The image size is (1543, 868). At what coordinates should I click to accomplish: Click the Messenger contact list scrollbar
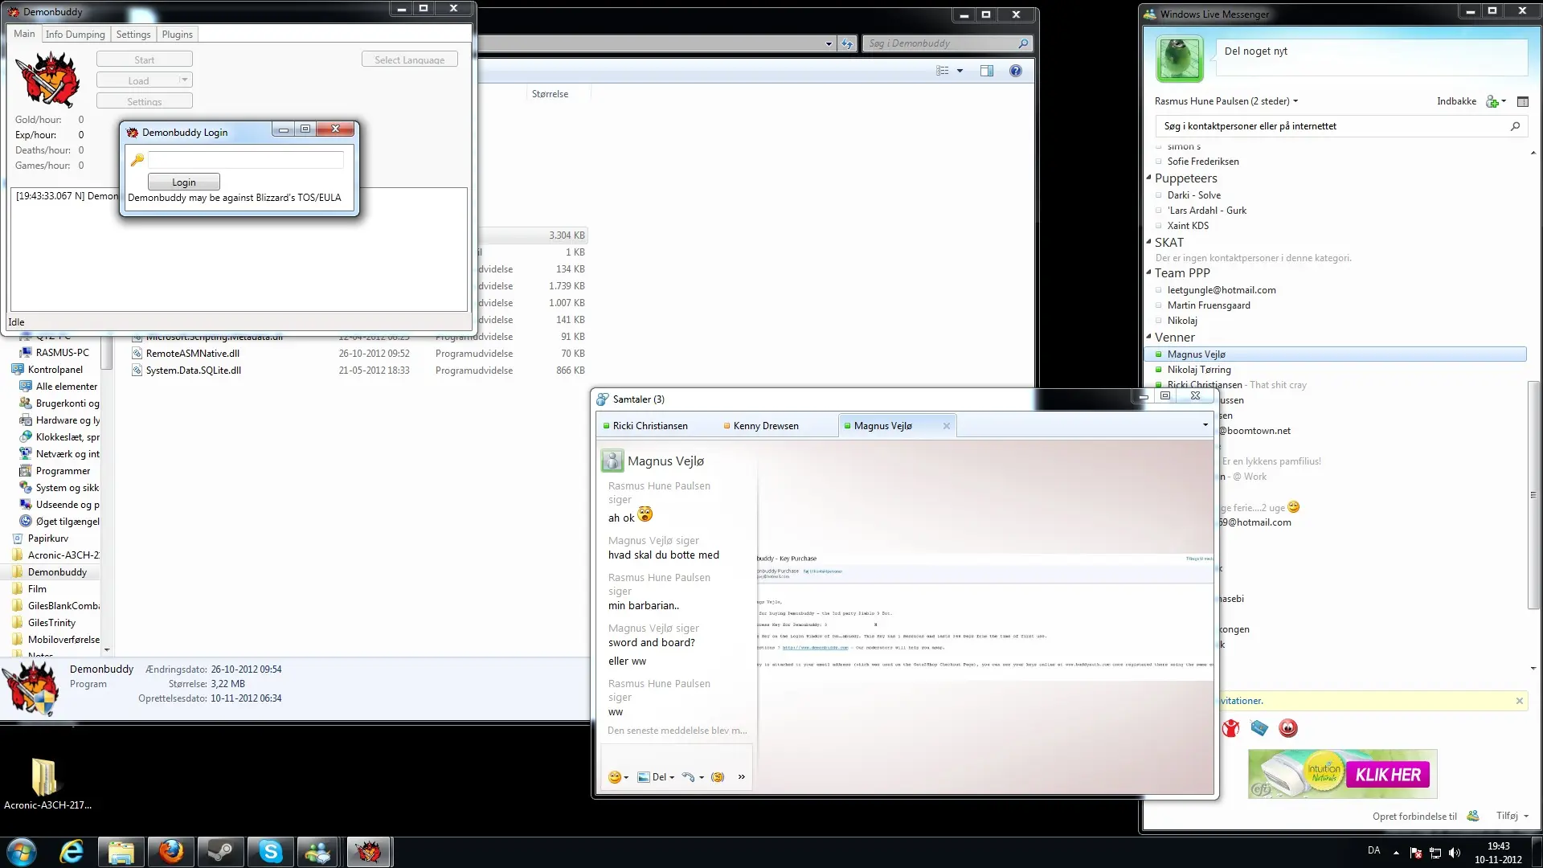1533,494
